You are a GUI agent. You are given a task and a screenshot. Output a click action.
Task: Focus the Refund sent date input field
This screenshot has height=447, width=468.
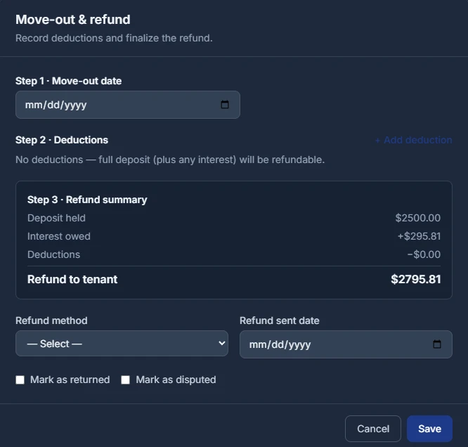click(x=346, y=344)
